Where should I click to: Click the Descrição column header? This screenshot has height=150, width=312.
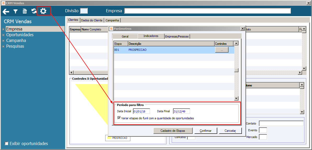point(171,43)
